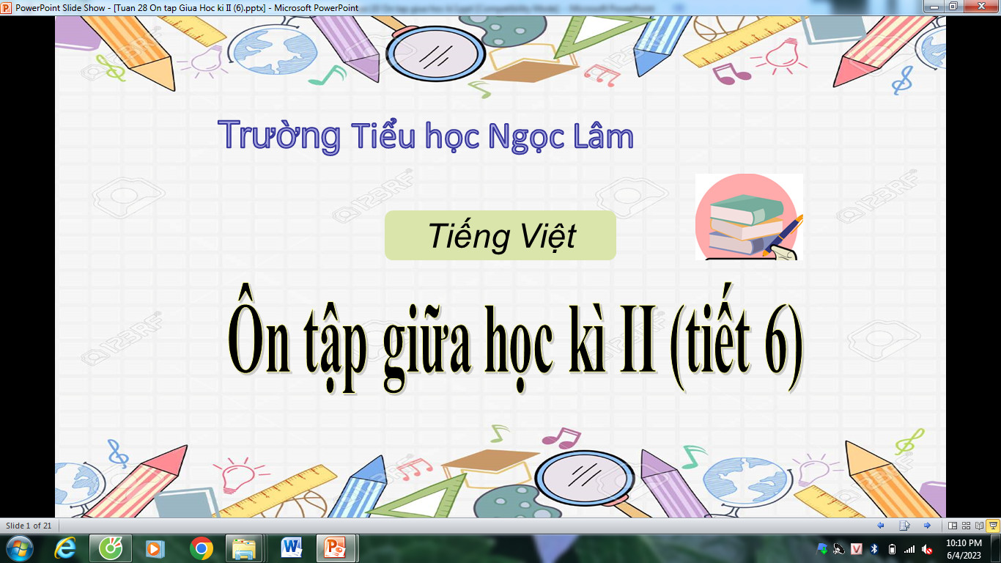Open Google Chrome from taskbar

pos(201,548)
